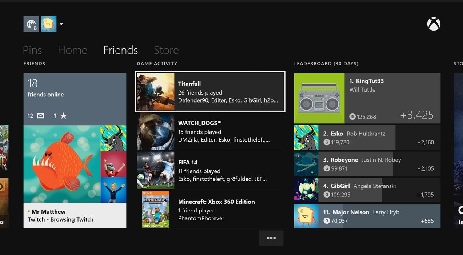
Task: Click the Minecraft box art
Action: (156, 210)
